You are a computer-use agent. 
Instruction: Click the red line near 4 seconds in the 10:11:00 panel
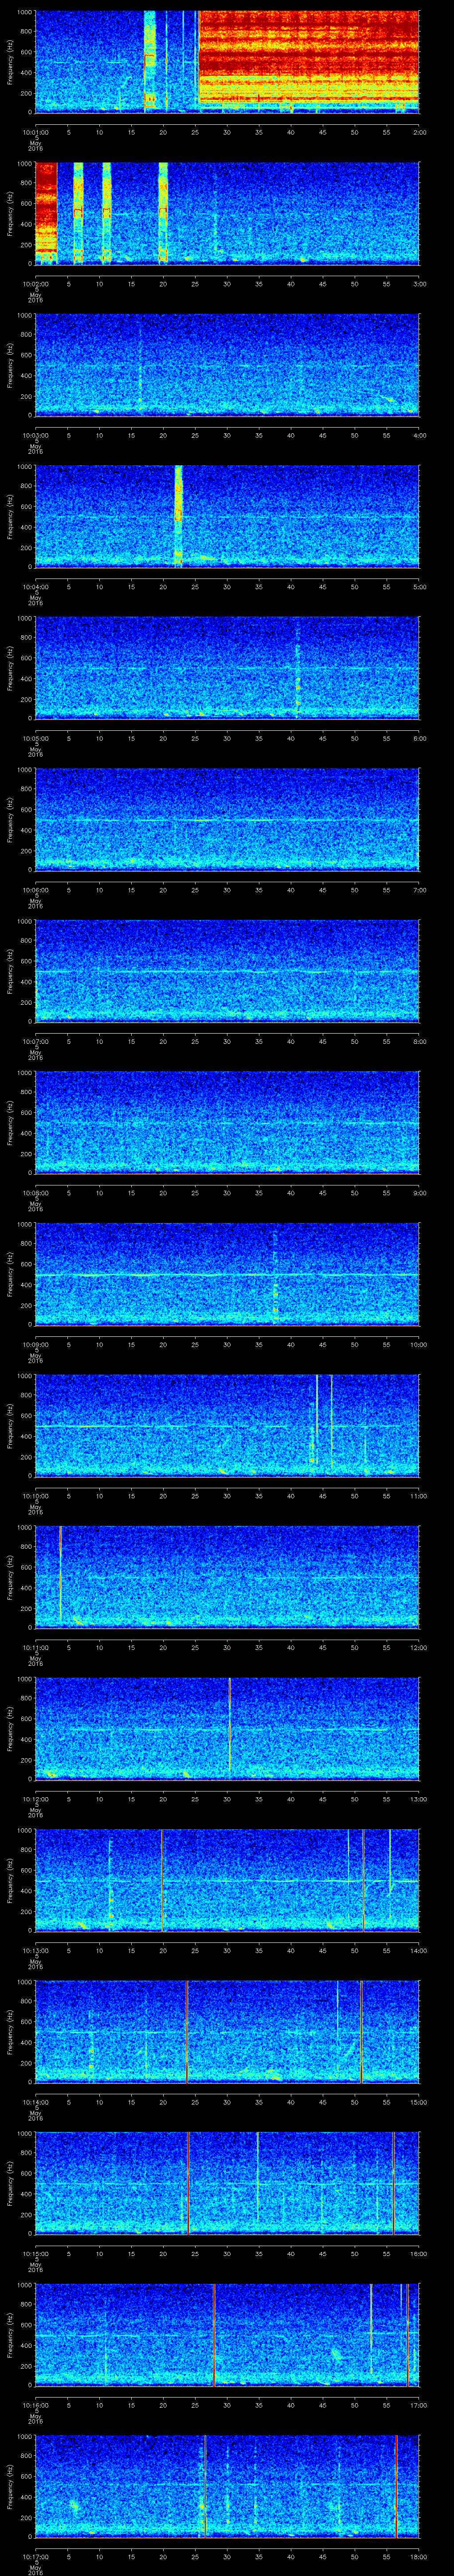pos(61,1573)
